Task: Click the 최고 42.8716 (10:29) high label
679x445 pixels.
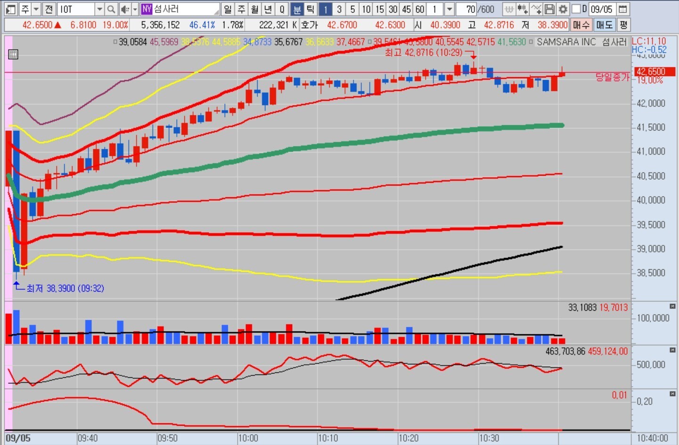Action: pos(423,53)
